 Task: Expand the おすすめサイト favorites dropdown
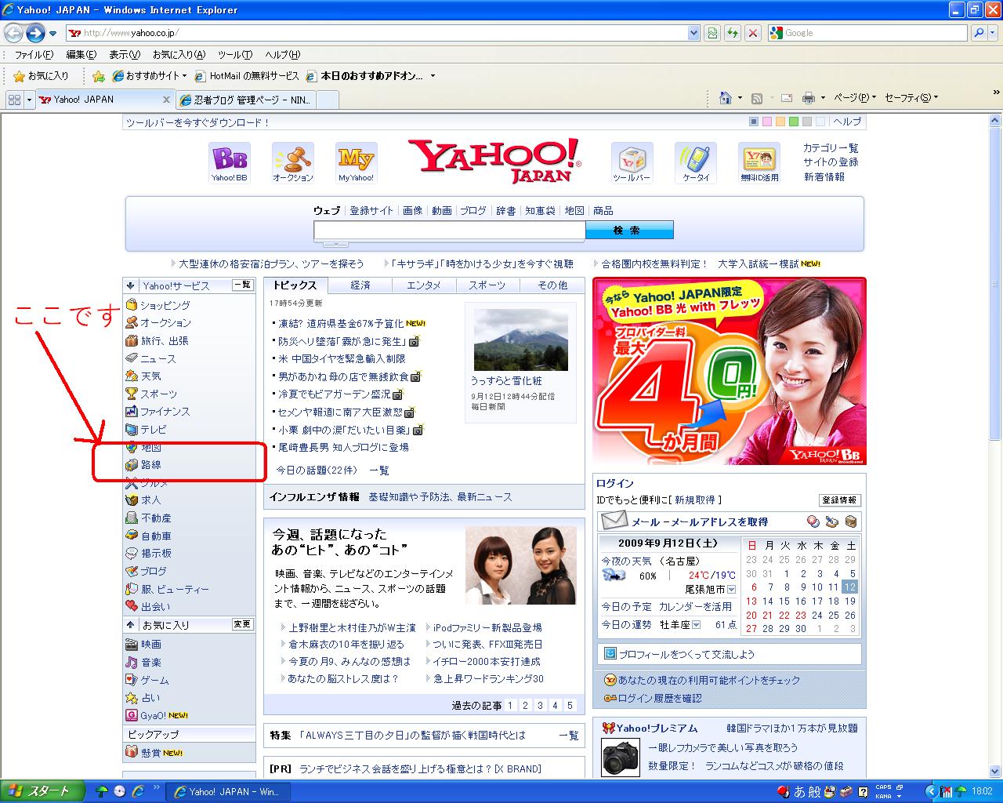pyautogui.click(x=185, y=76)
